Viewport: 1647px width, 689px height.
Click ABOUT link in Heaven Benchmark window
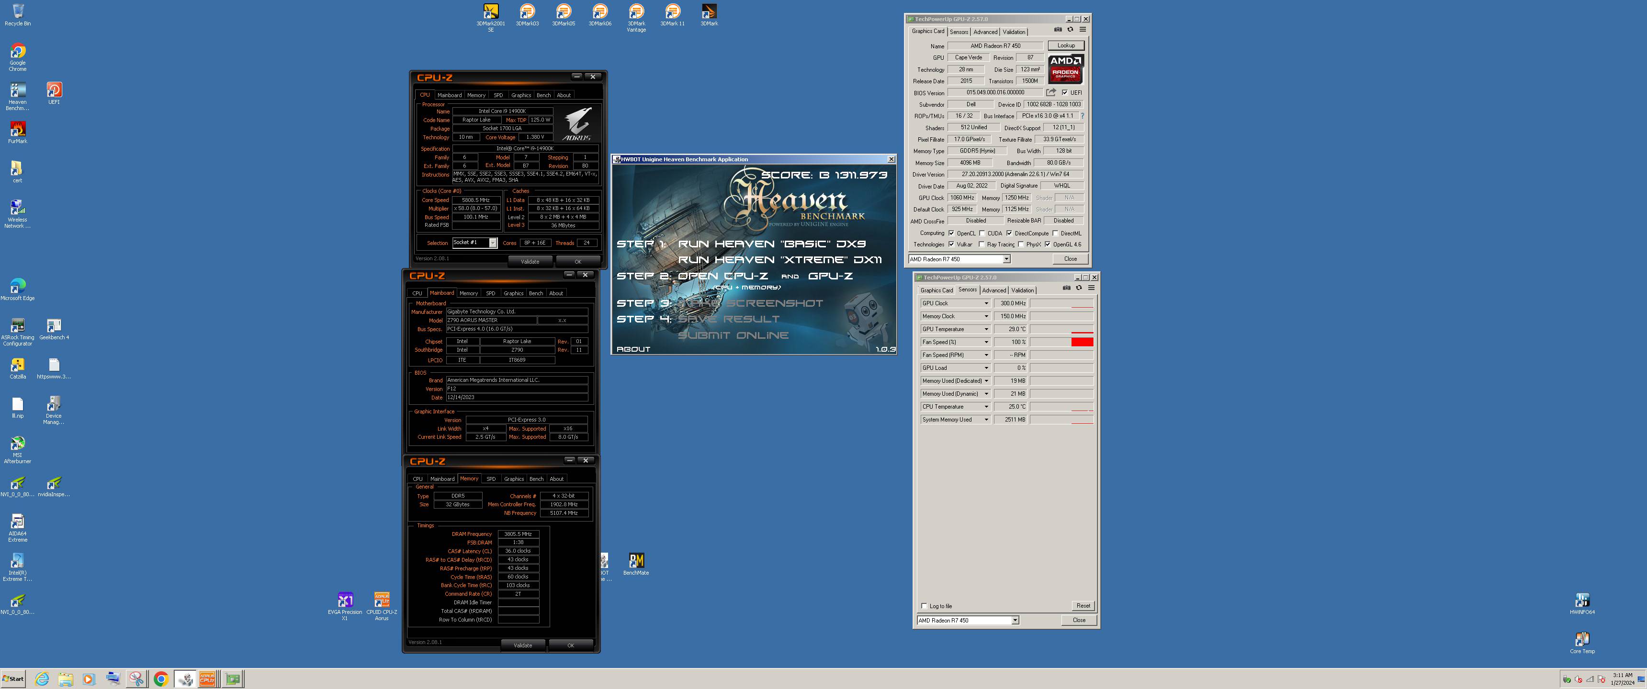633,350
